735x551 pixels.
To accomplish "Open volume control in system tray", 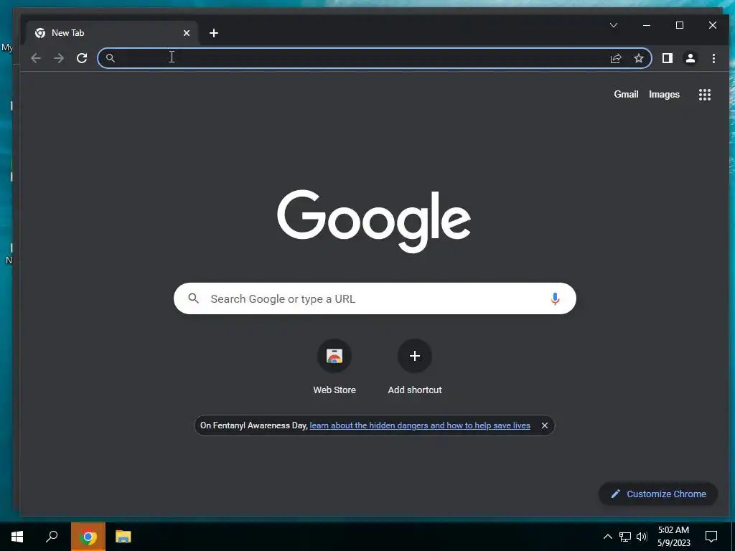I will click(x=642, y=537).
